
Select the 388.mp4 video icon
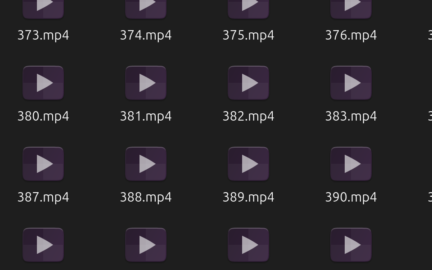tap(146, 164)
